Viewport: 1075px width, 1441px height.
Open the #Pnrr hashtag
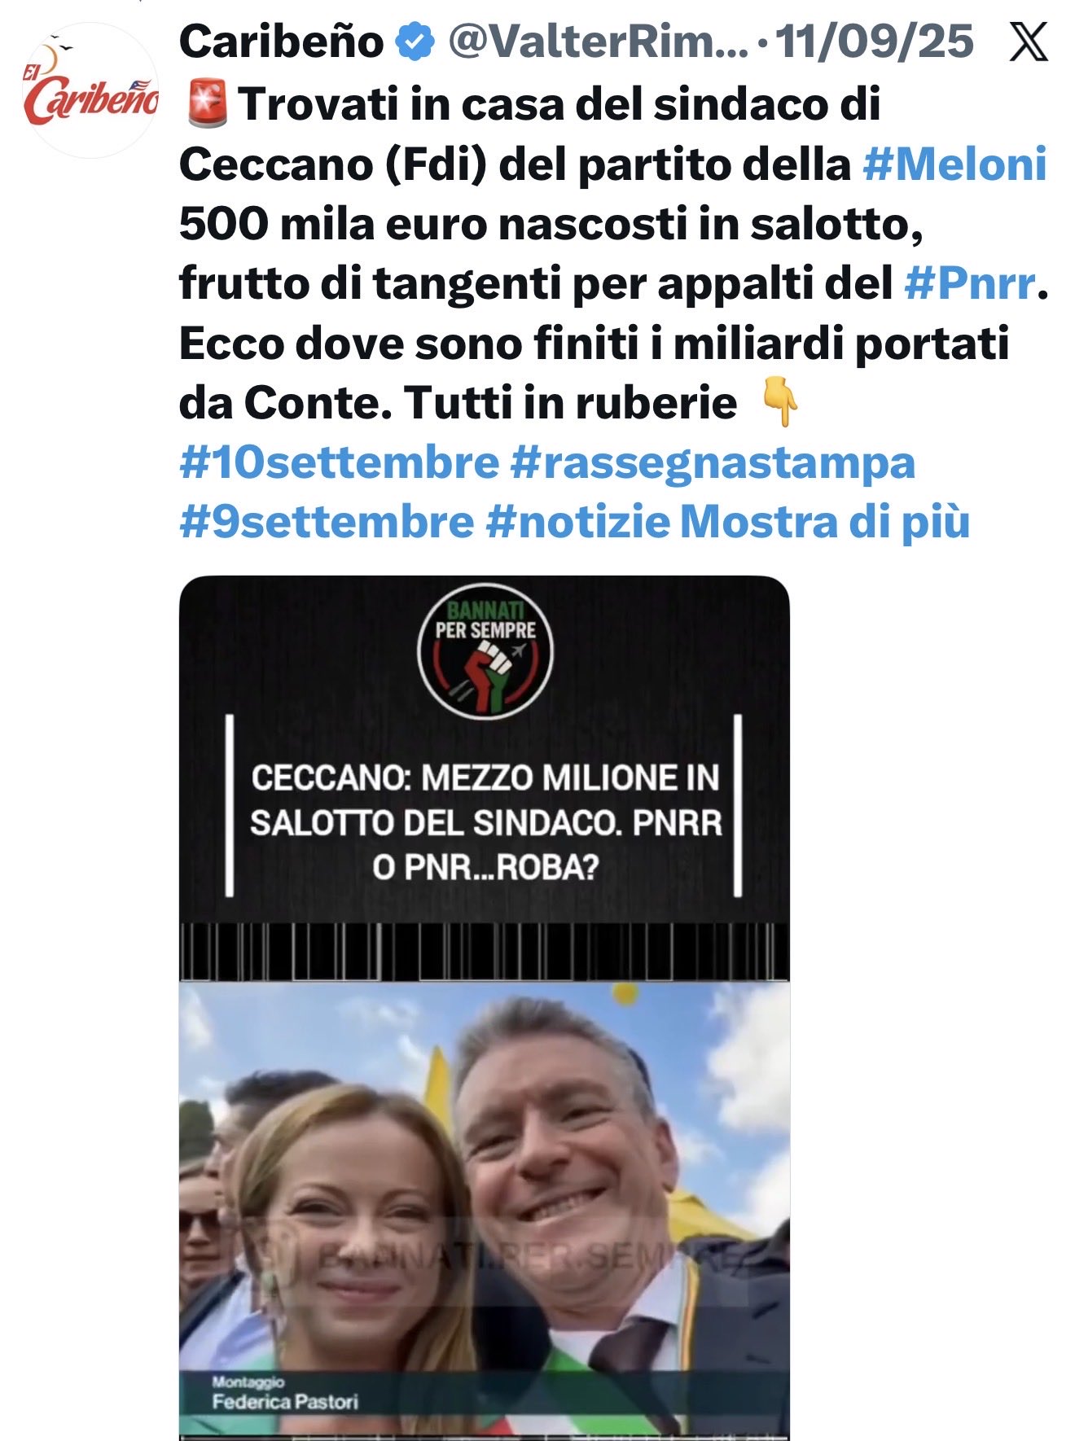click(970, 283)
